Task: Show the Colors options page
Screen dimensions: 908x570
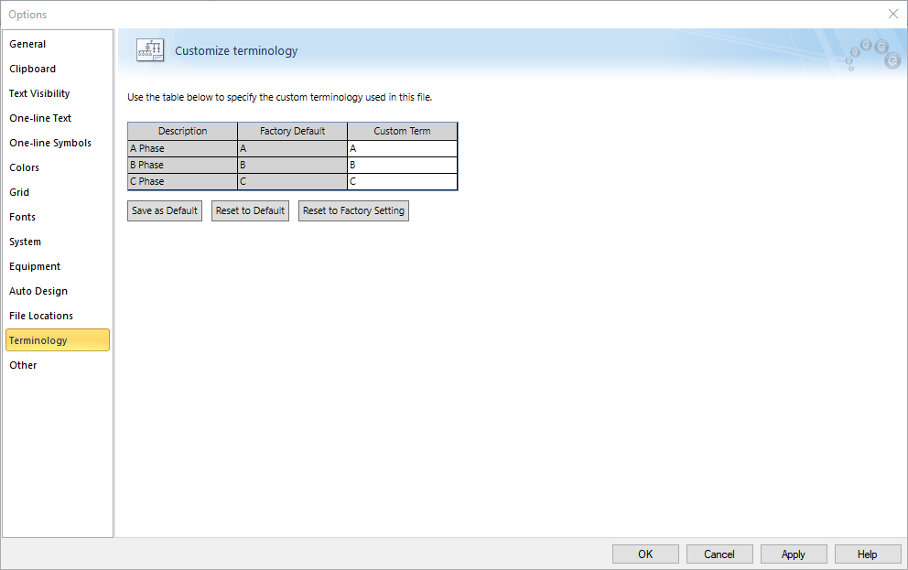Action: tap(25, 167)
